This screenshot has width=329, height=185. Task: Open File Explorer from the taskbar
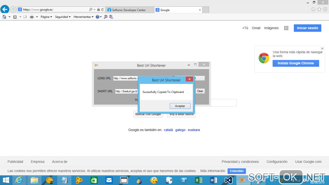coord(34,180)
